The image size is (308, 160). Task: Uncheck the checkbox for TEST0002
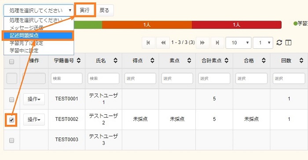click(x=12, y=120)
